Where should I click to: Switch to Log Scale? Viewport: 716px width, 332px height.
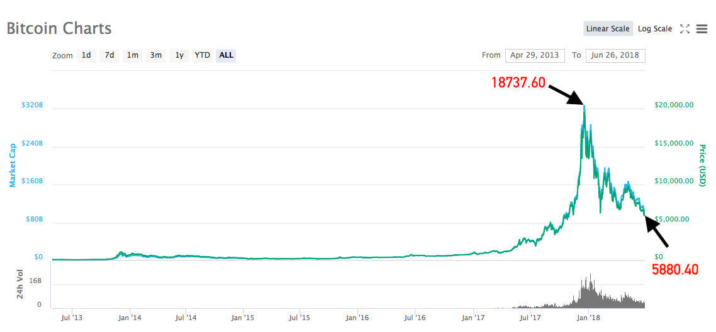click(655, 29)
